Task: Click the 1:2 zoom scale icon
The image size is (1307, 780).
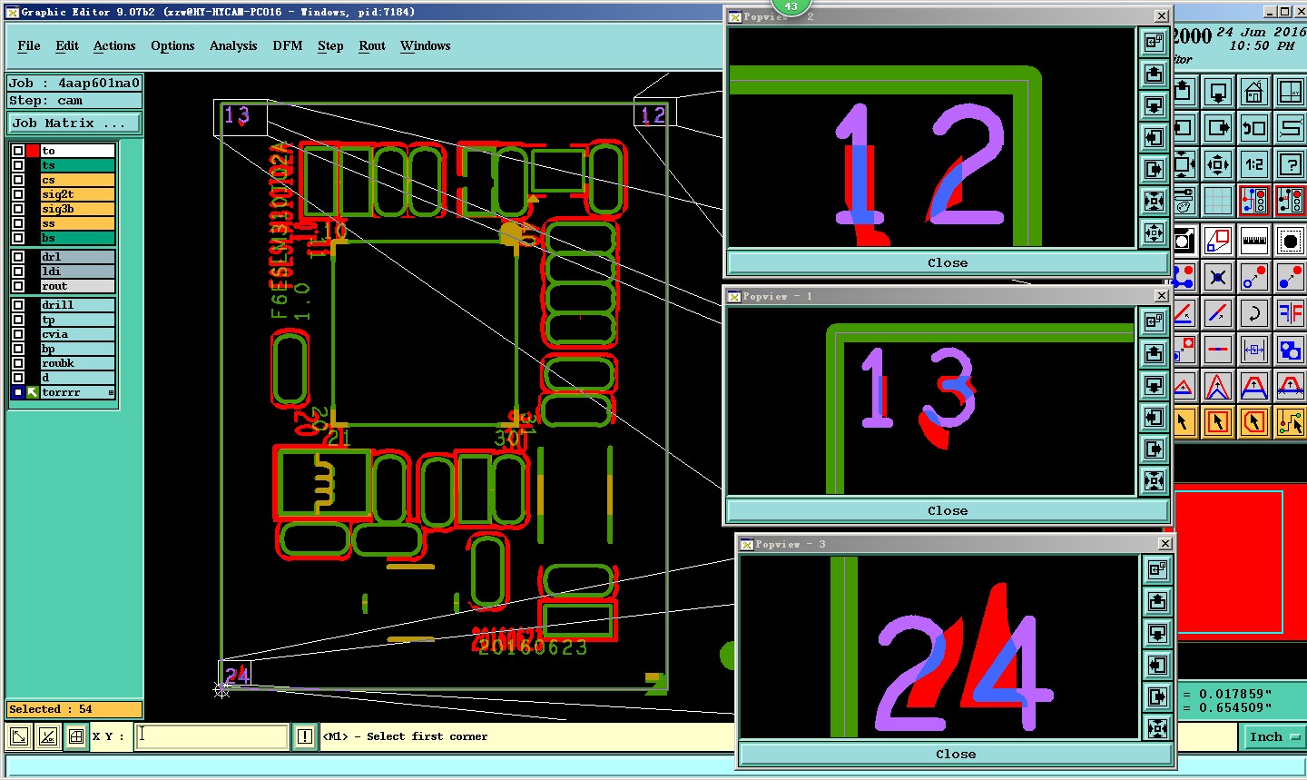Action: [x=1253, y=164]
